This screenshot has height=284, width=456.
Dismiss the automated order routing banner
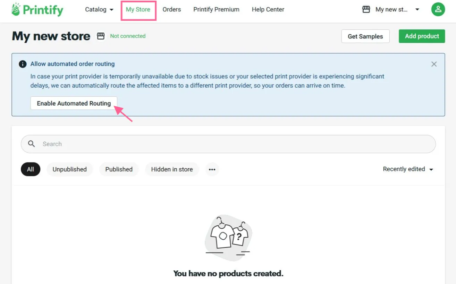(x=434, y=64)
